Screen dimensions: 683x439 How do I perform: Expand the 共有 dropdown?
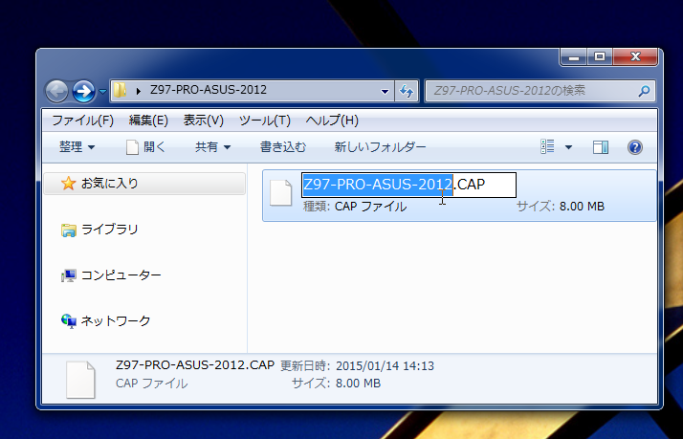[213, 147]
